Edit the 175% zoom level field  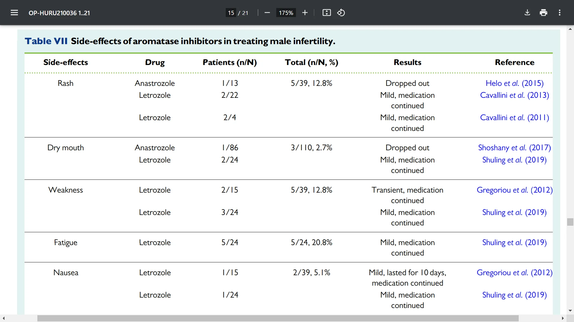coord(286,13)
